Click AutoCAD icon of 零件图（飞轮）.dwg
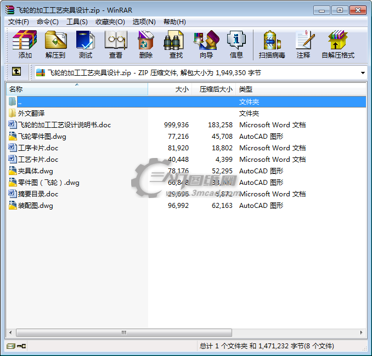This screenshot has width=372, height=356. click(12, 182)
